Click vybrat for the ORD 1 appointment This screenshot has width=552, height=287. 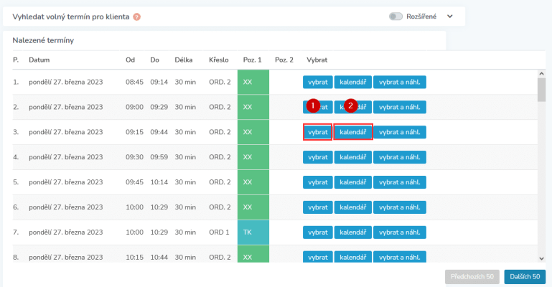tap(317, 232)
